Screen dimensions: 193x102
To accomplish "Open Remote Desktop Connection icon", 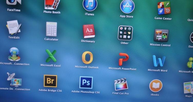I will coord(14,80).
